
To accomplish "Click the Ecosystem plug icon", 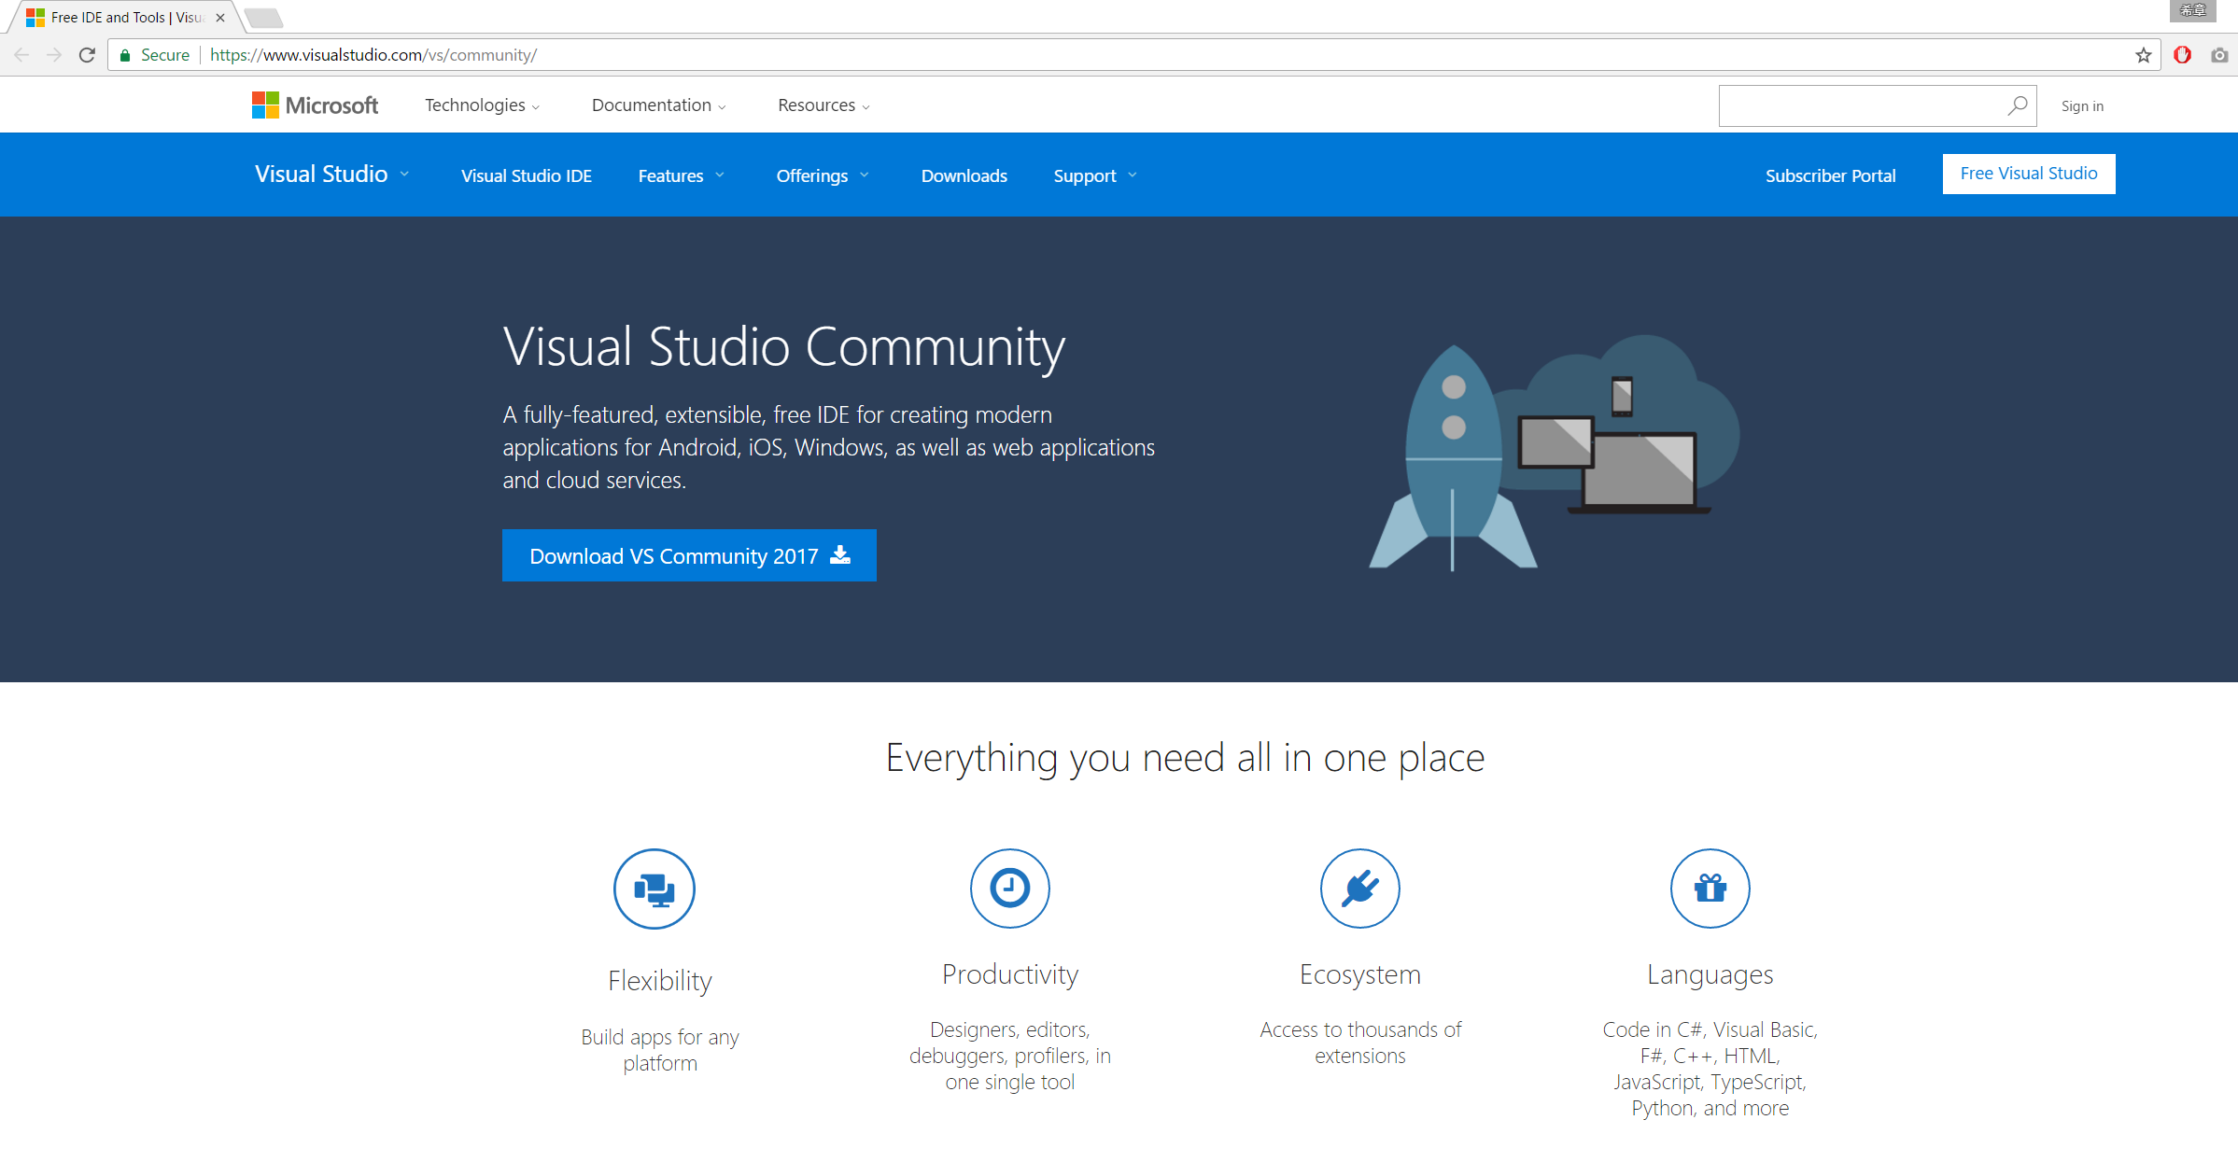I will point(1358,887).
